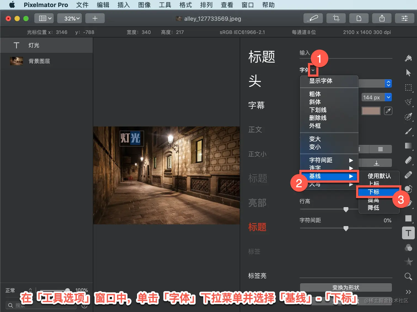Select the Arrange arrow tool
This screenshot has height=312, width=417.
coord(408,73)
